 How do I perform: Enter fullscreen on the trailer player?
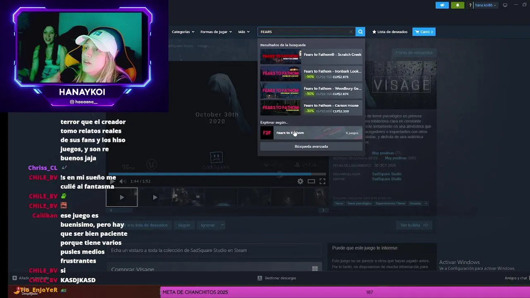pyautogui.click(x=322, y=181)
